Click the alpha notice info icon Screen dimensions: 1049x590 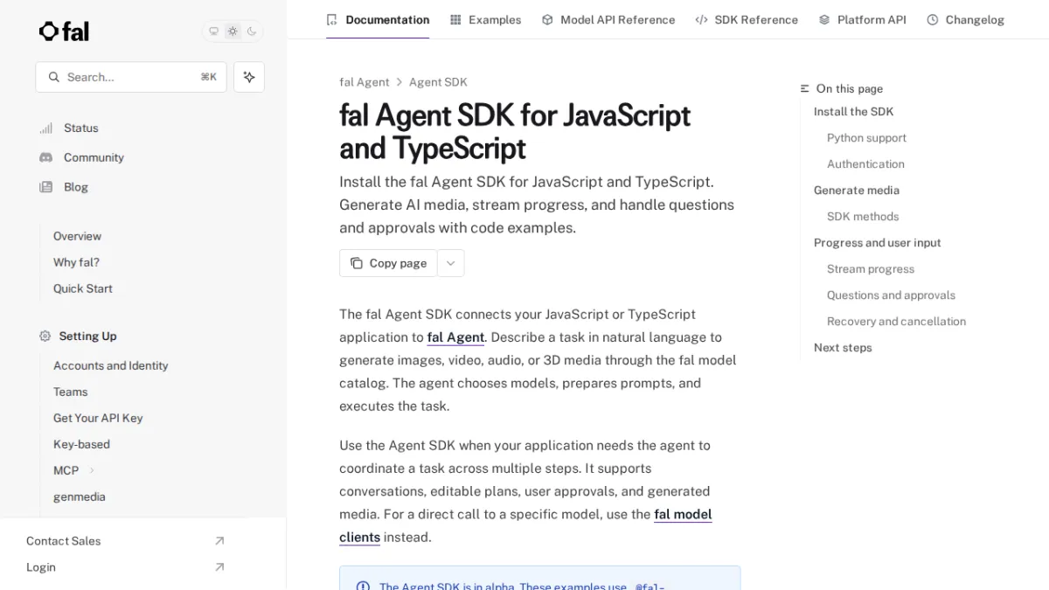[363, 587]
